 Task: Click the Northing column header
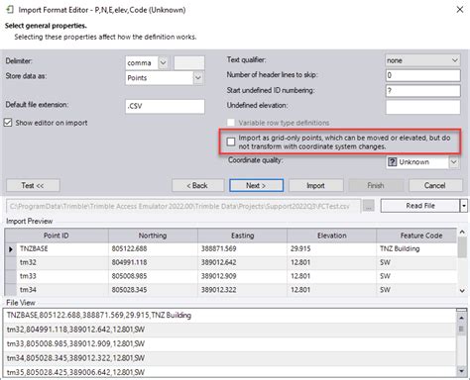153,236
